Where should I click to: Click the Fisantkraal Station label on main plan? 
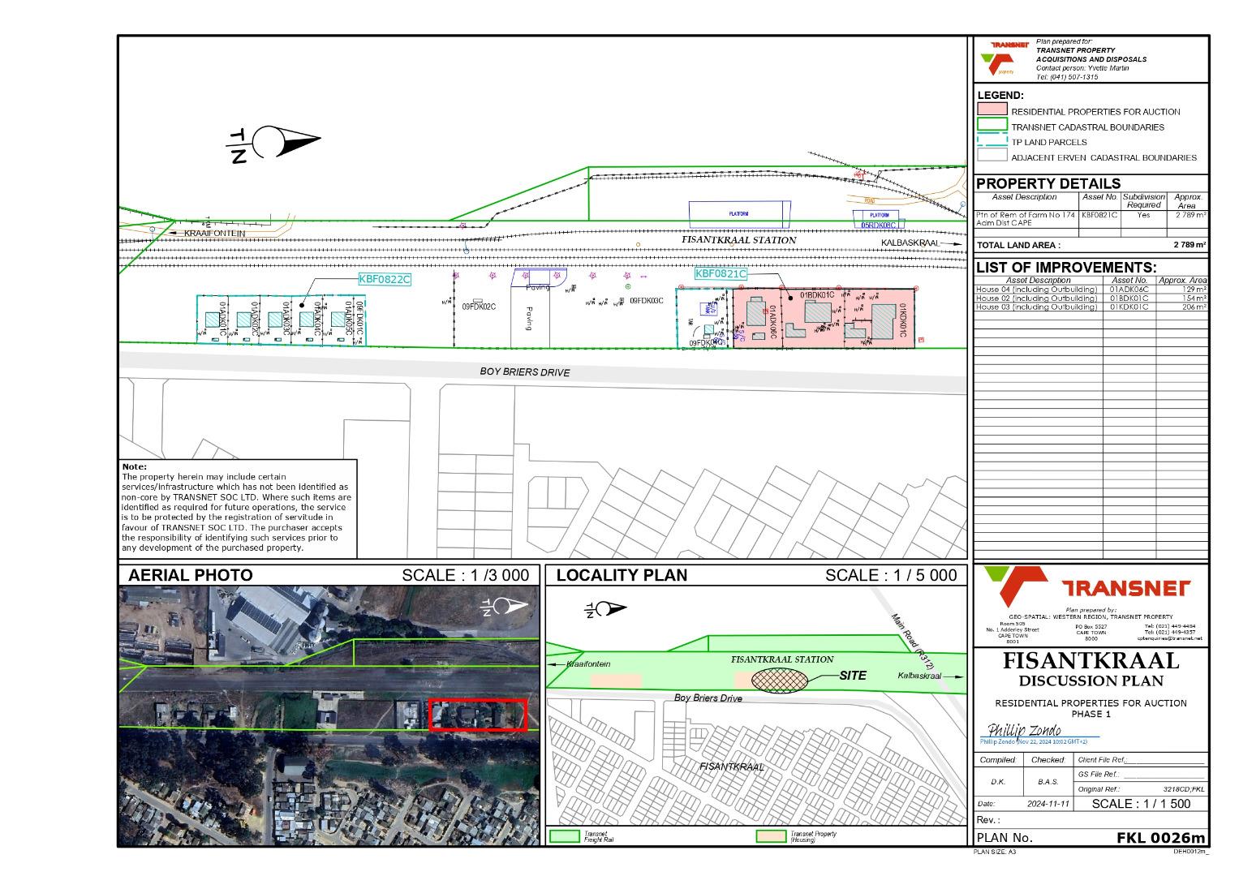738,240
